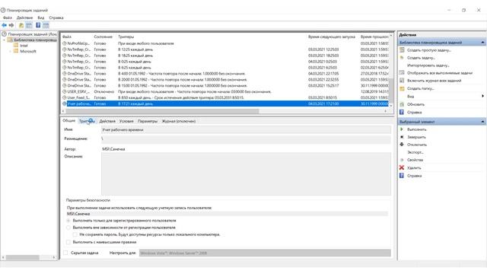This screenshot has width=487, height=274.
Task: Click the Завершить stop icon
Action: (402, 137)
